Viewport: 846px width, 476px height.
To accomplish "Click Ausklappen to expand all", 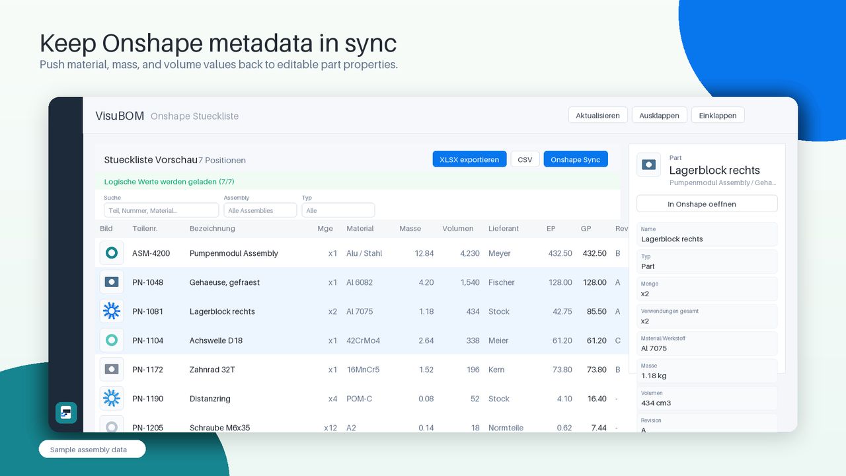I will click(660, 115).
